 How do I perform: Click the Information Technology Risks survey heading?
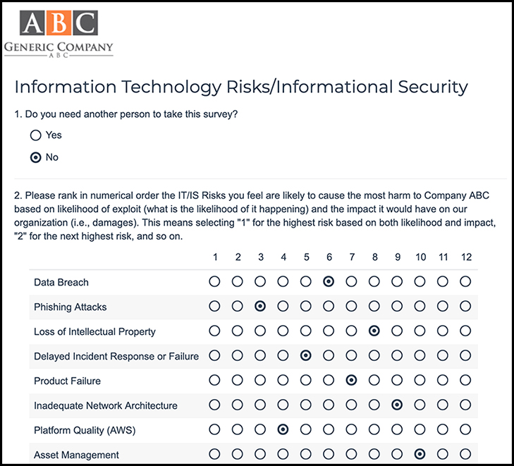pos(241,87)
